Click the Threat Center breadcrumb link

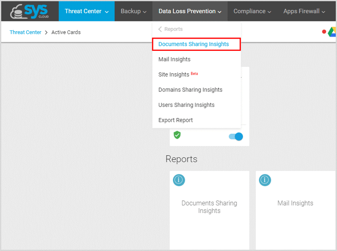pos(25,32)
